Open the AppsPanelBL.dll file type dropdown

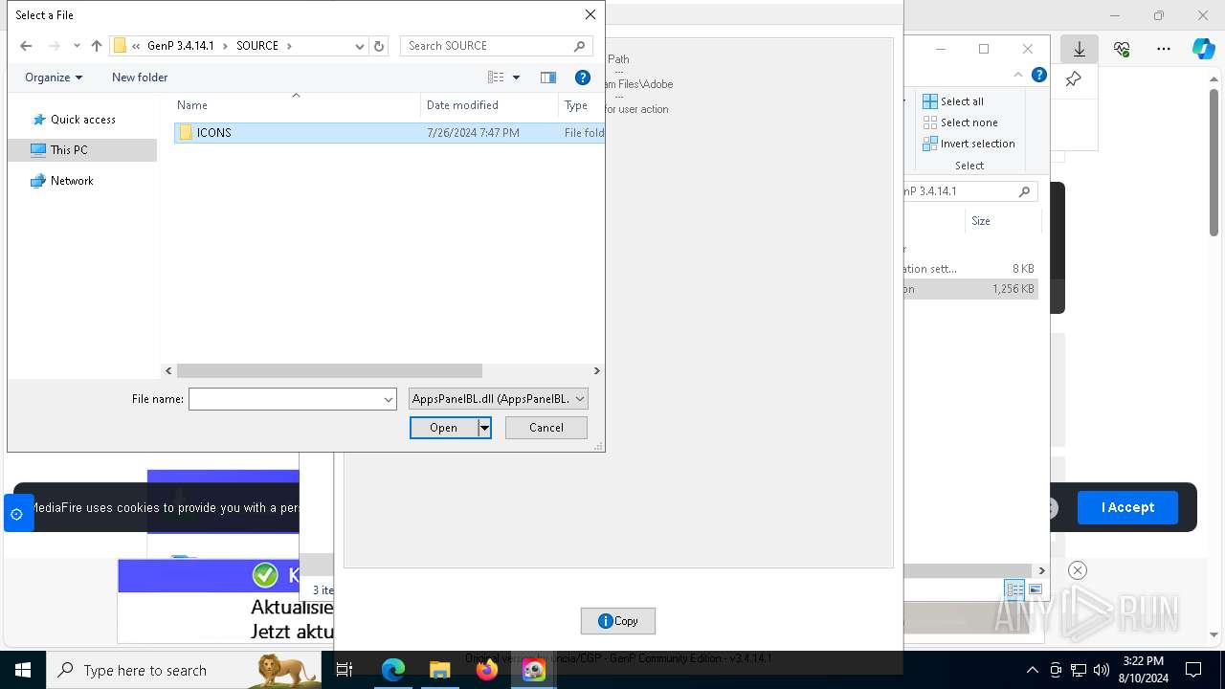pos(499,399)
